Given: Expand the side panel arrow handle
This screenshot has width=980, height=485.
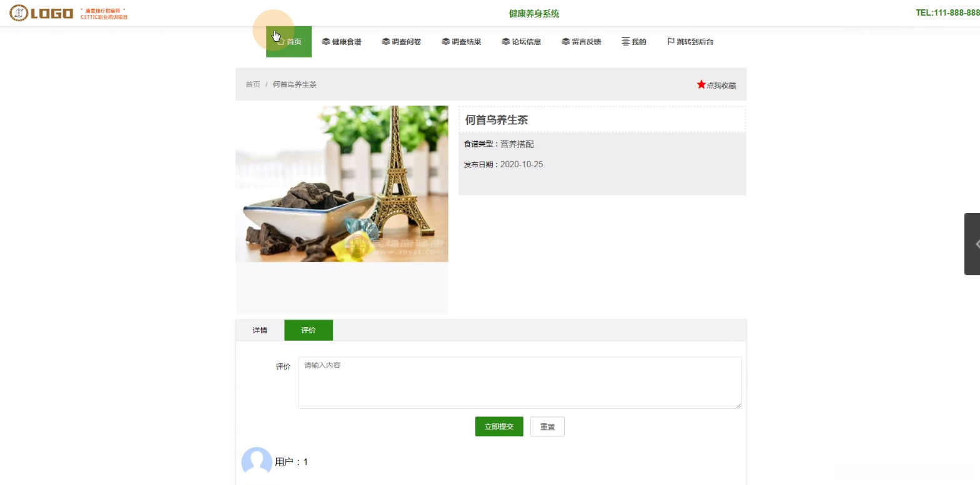Looking at the screenshot, I should coord(973,244).
